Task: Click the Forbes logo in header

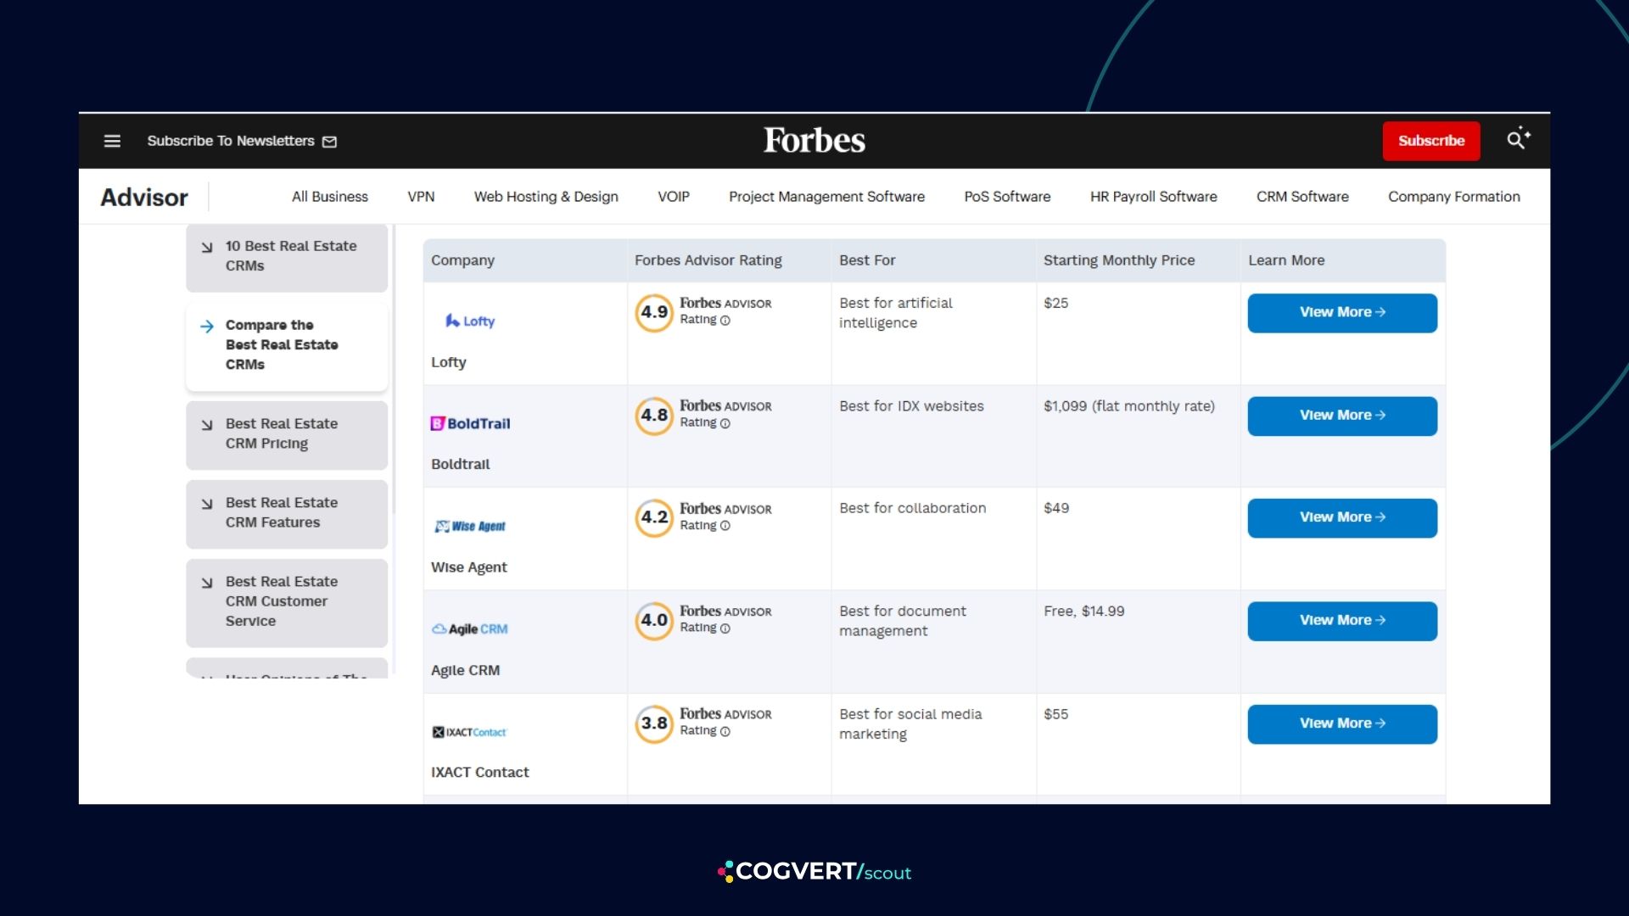Action: (814, 140)
